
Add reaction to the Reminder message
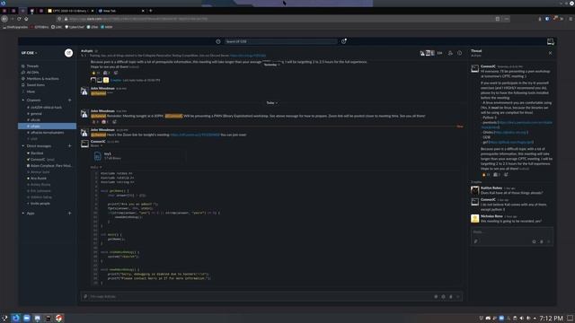click(x=114, y=122)
